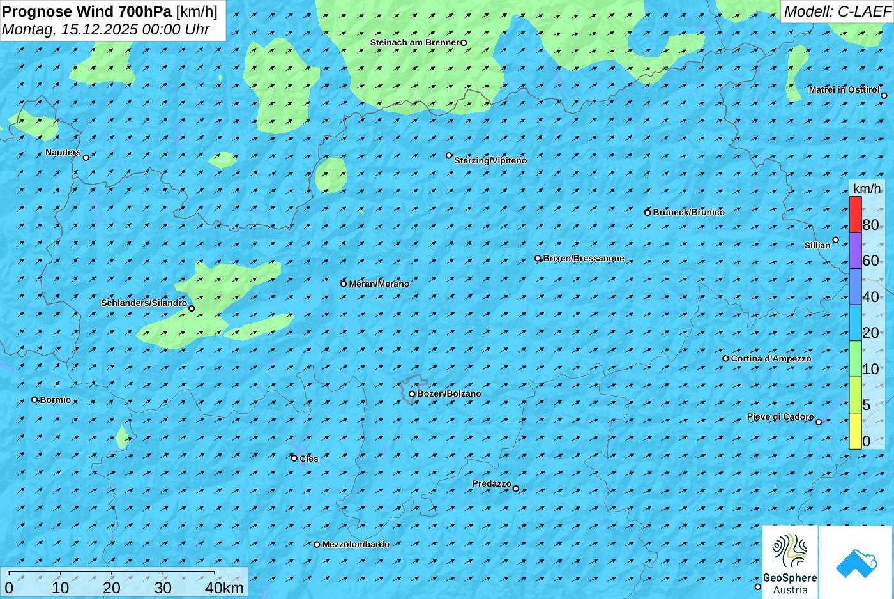Click the 'Sterzing/Vipiteno' label text

click(x=490, y=161)
